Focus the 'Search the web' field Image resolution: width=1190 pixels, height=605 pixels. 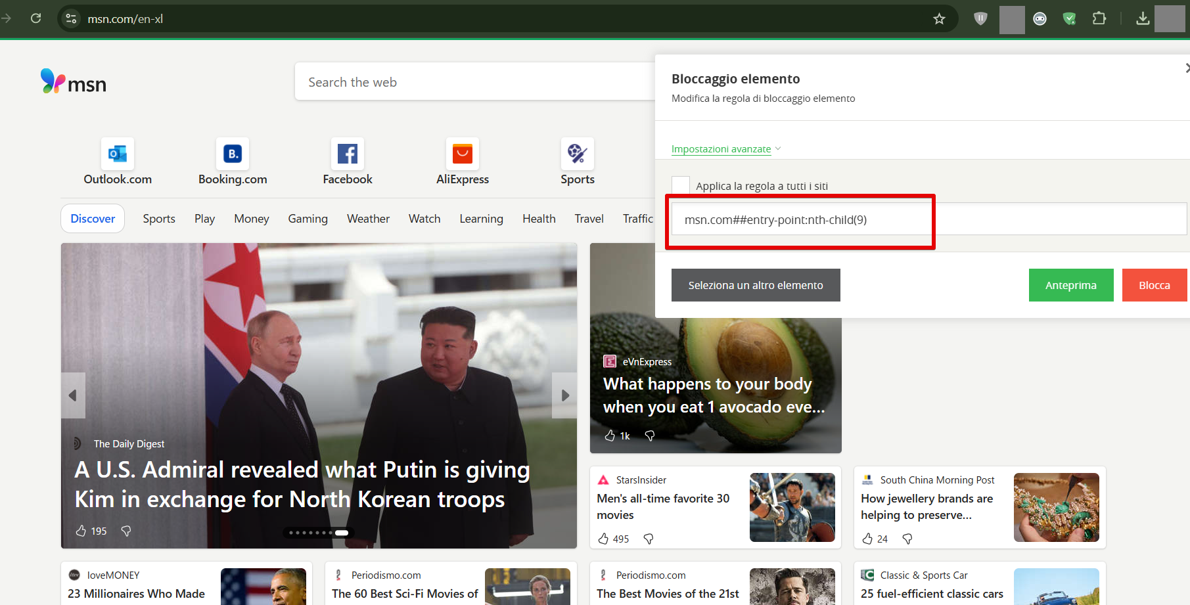point(474,82)
